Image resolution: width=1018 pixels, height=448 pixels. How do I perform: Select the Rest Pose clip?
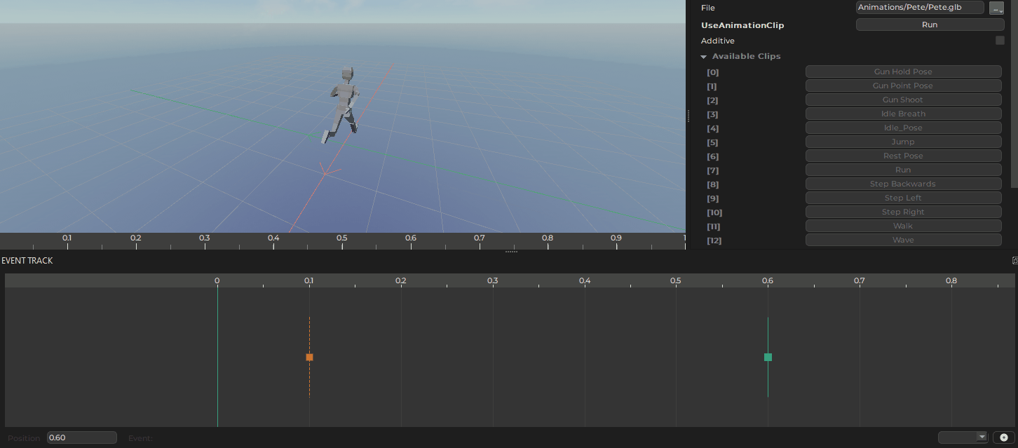[903, 156]
